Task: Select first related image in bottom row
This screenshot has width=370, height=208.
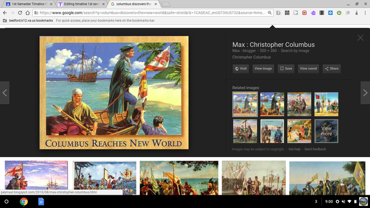Action: [245, 131]
